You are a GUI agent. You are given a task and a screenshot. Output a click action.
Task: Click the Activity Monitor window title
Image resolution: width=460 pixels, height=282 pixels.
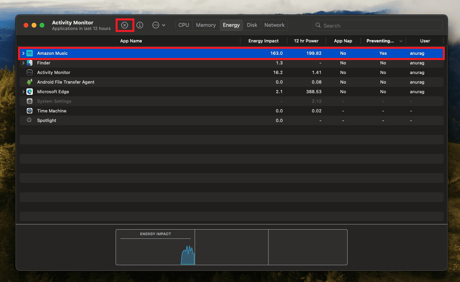point(72,22)
